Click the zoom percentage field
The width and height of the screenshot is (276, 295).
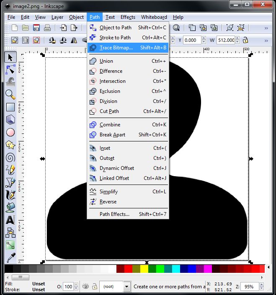250,287
